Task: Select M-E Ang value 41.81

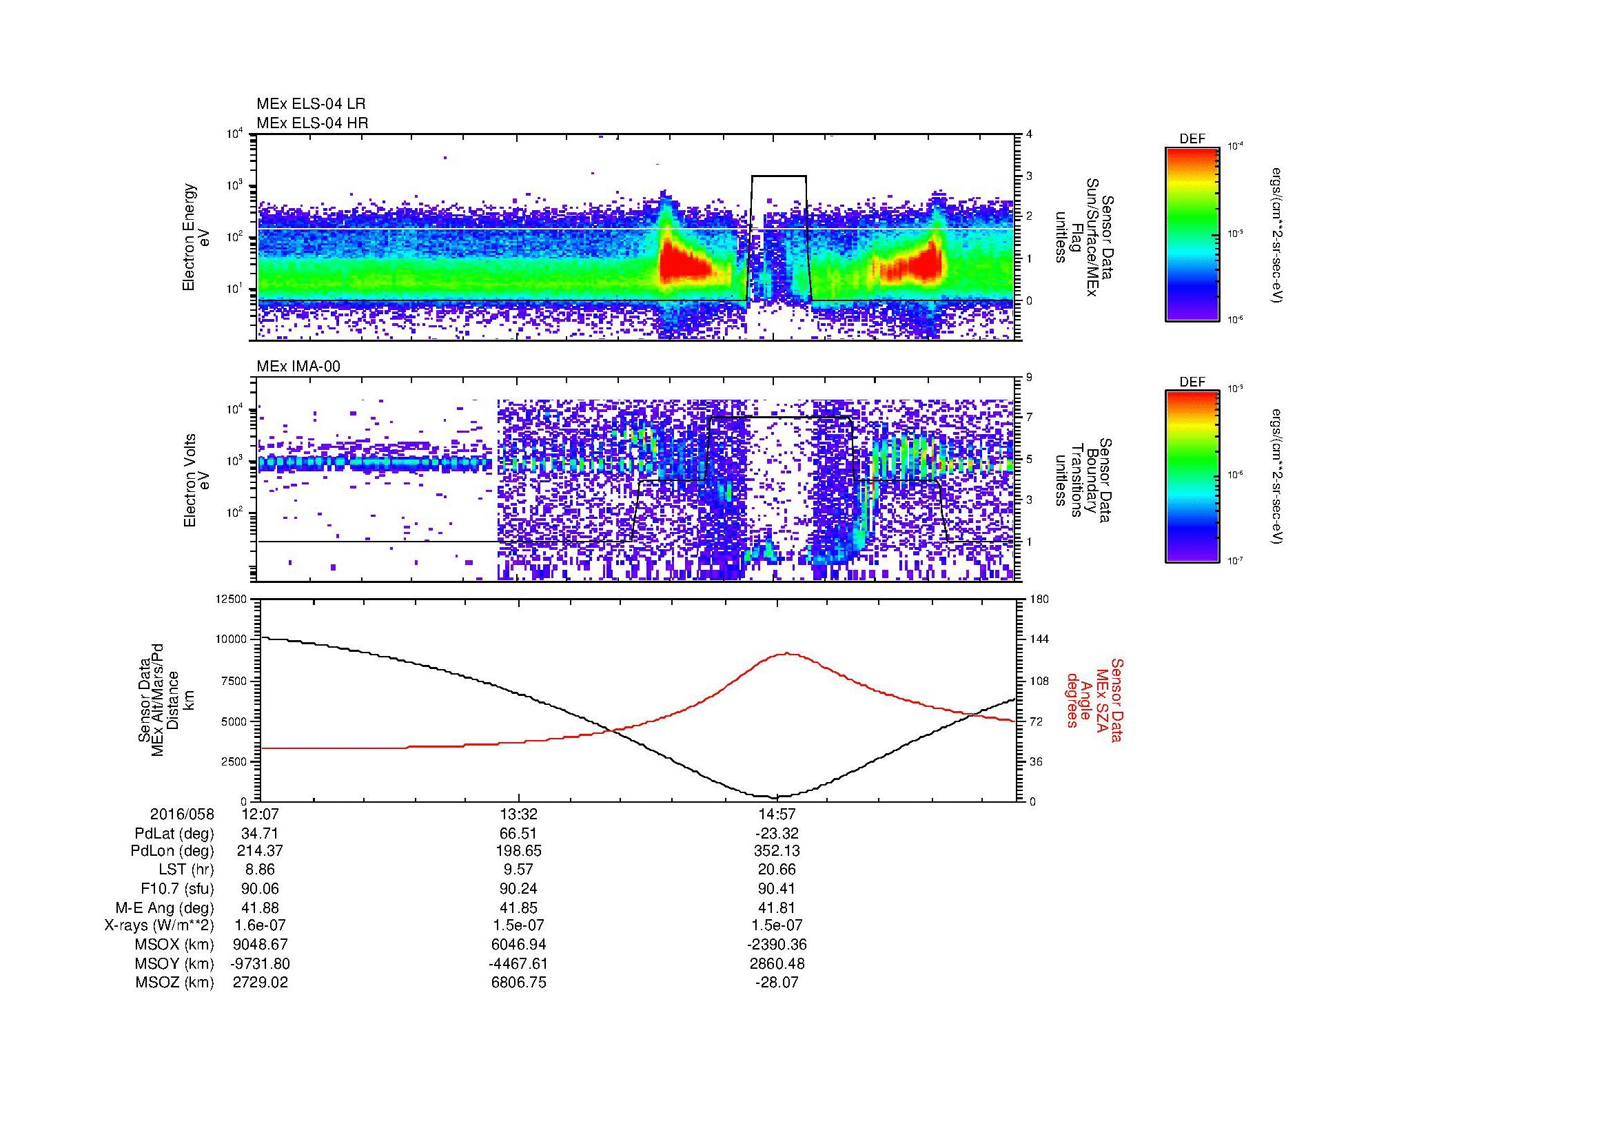Action: (777, 907)
